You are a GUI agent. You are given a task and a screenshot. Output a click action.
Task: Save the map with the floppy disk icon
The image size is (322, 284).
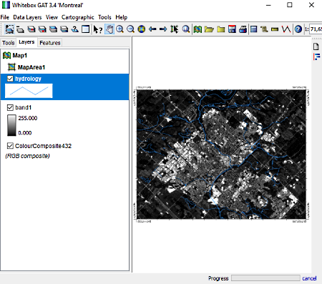coord(232,29)
